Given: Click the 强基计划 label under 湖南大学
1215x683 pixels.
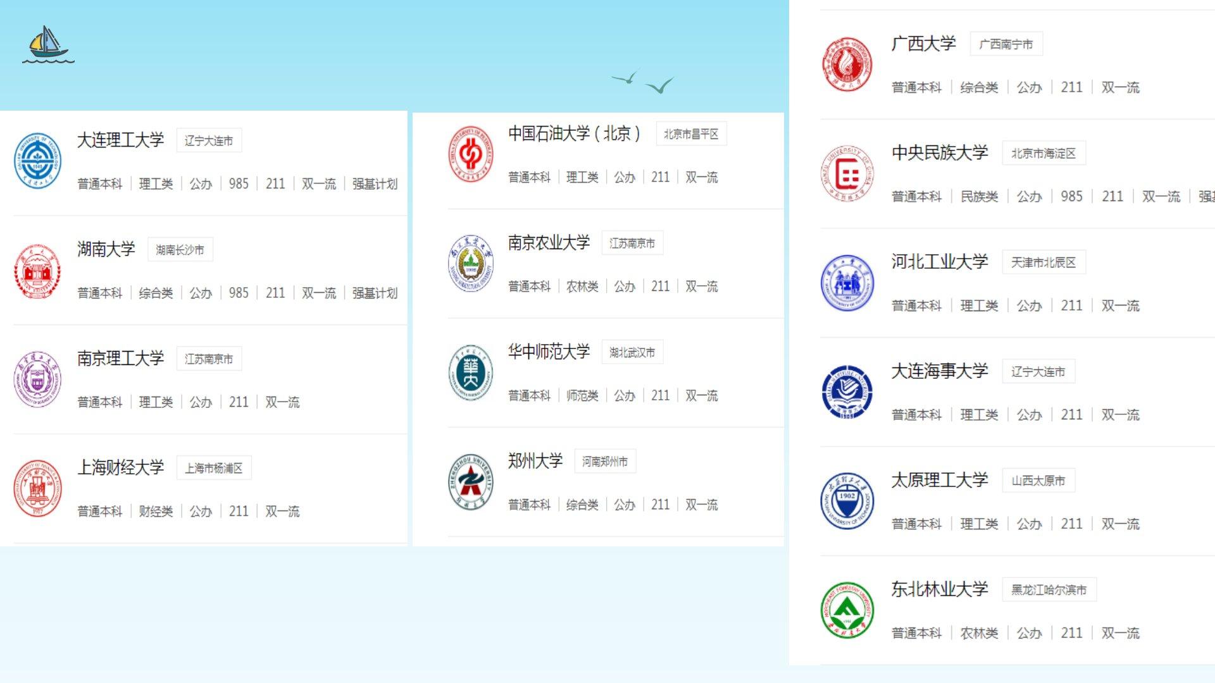Looking at the screenshot, I should point(375,293).
